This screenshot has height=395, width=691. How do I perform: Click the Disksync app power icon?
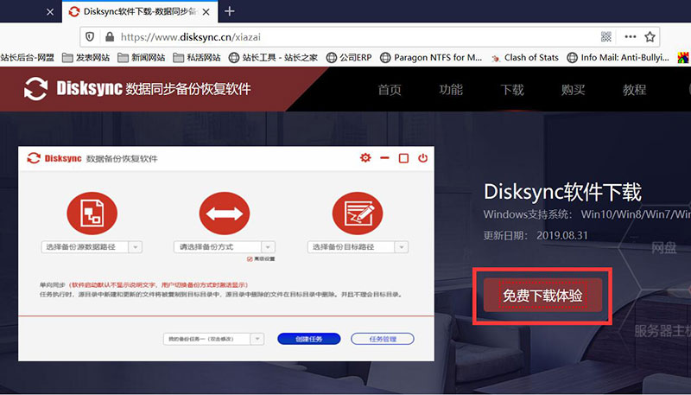(422, 157)
